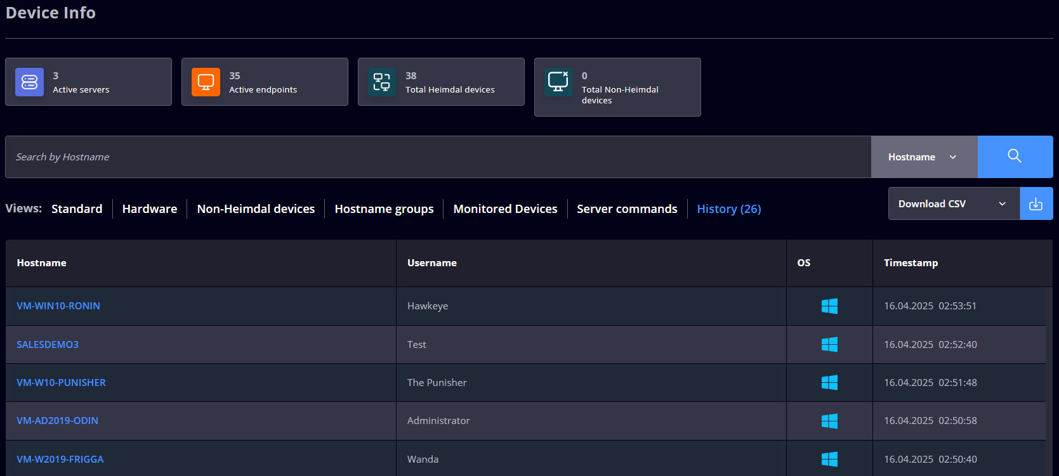Click the Total Non-Heimdal devices label
Screen dimensions: 1059x476
pos(620,94)
